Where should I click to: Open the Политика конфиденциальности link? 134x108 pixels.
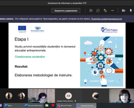[x=106, y=19]
